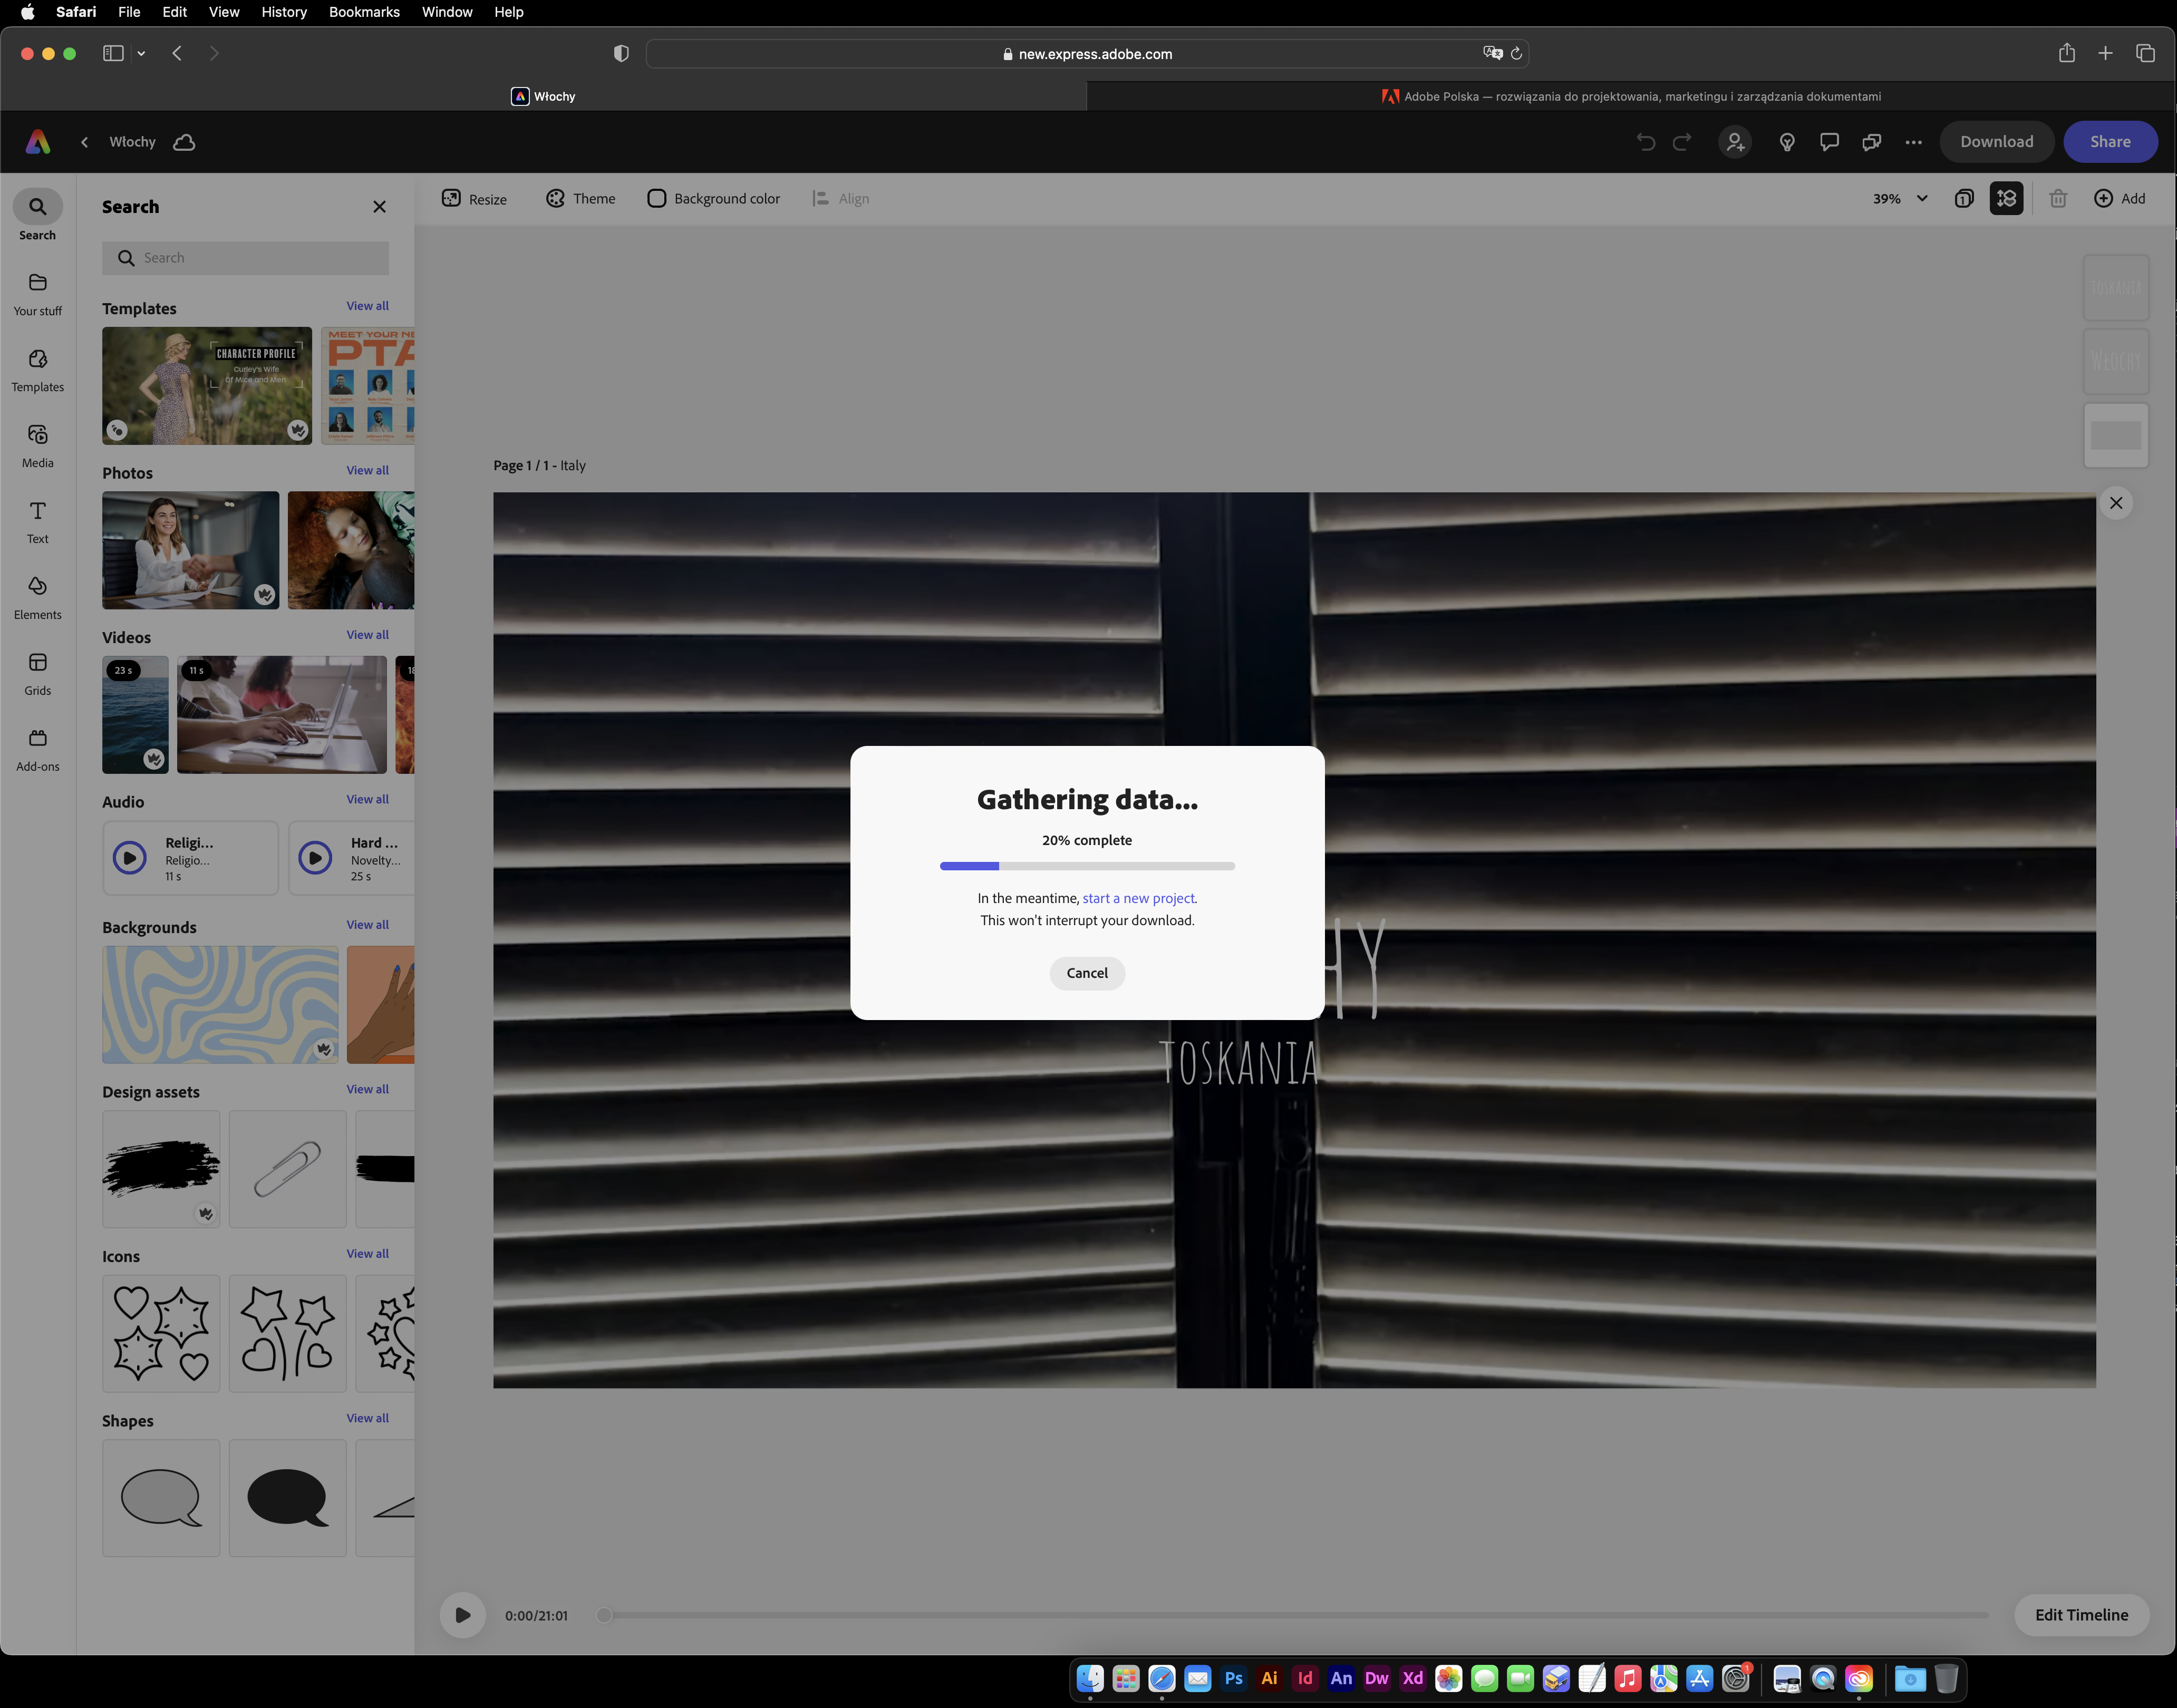Open the Elements panel in the sidebar
The width and height of the screenshot is (2177, 1708).
37,596
